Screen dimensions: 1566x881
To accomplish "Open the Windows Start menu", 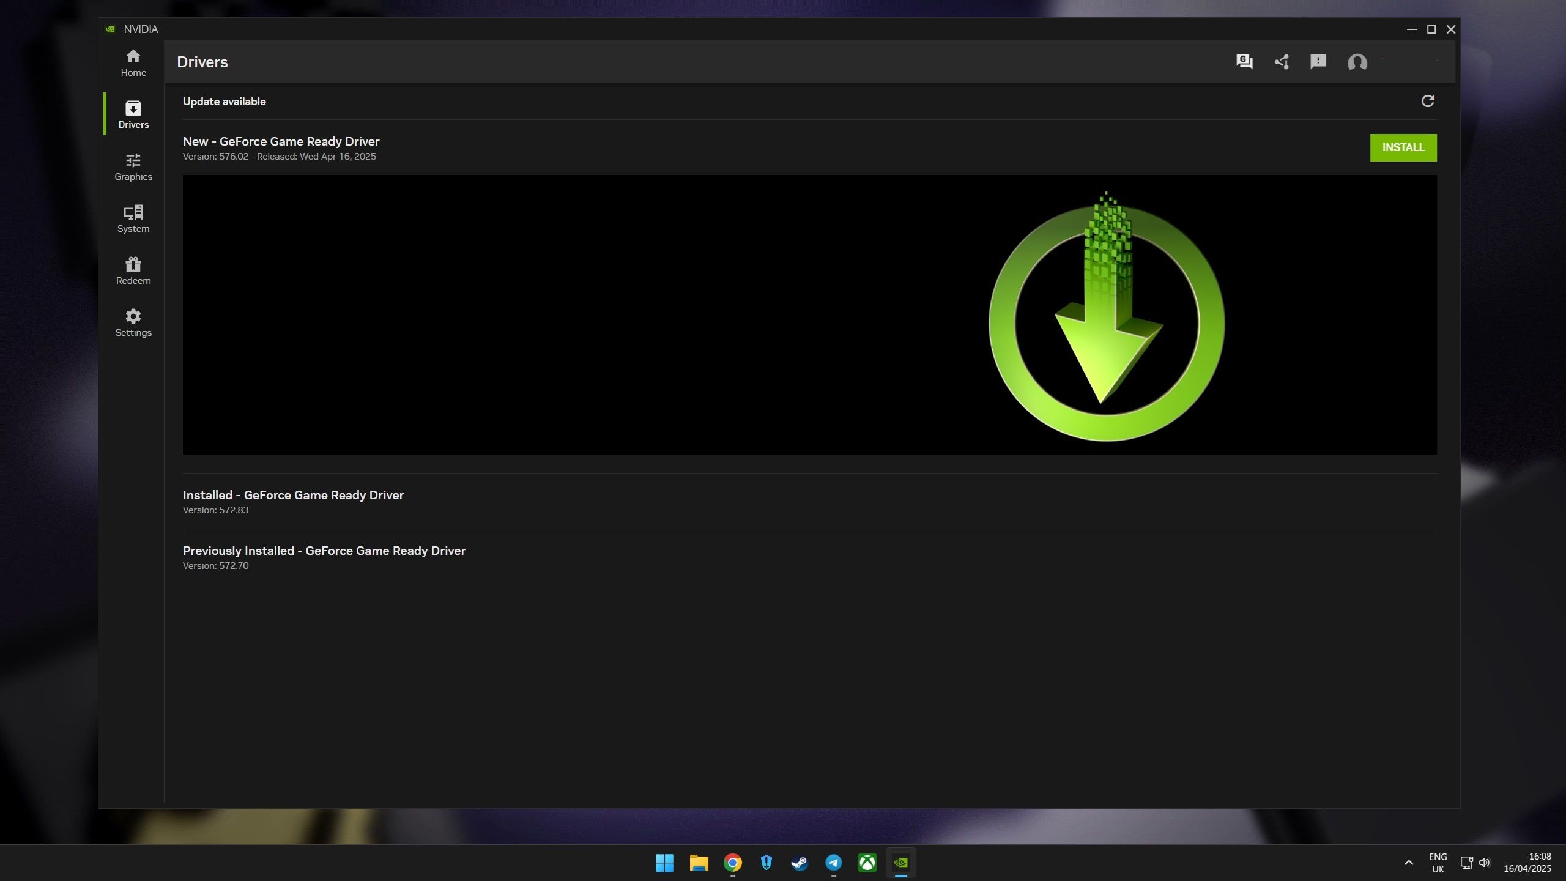I will pyautogui.click(x=664, y=863).
